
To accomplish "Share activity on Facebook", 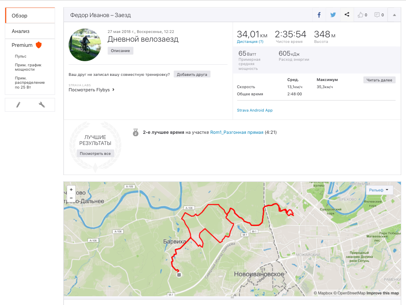I will click(x=319, y=15).
